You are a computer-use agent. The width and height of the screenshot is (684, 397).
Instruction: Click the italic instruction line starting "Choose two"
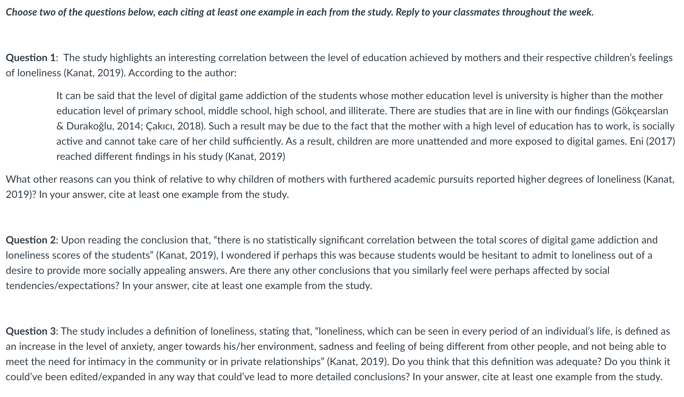(x=300, y=12)
